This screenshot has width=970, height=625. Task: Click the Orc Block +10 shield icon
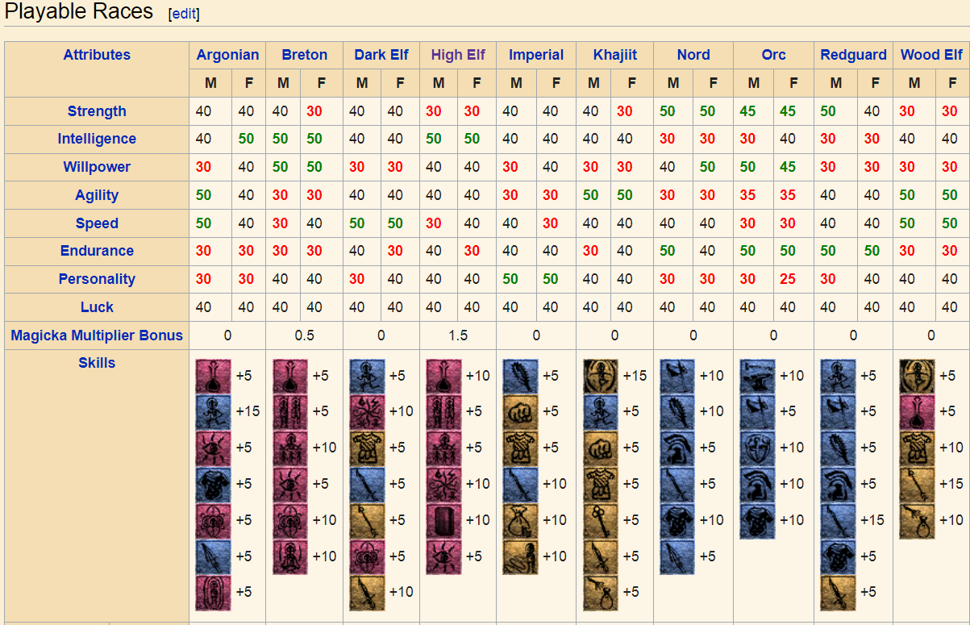[758, 448]
